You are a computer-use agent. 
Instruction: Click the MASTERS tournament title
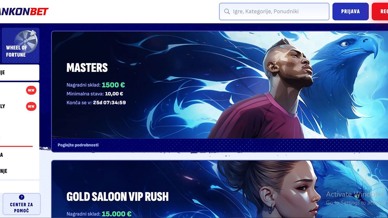point(87,67)
